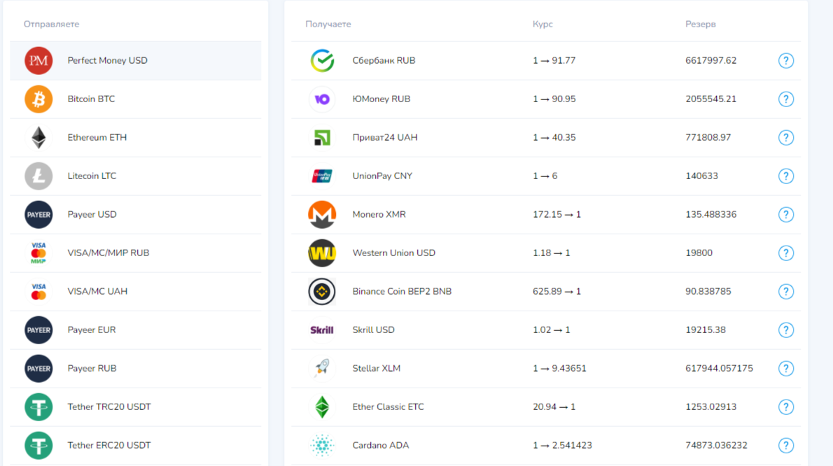Open question mark for Ether Classic ETC
The image size is (833, 466).
pos(785,407)
